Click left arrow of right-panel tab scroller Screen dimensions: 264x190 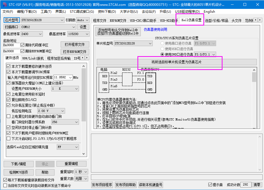pos(256,20)
